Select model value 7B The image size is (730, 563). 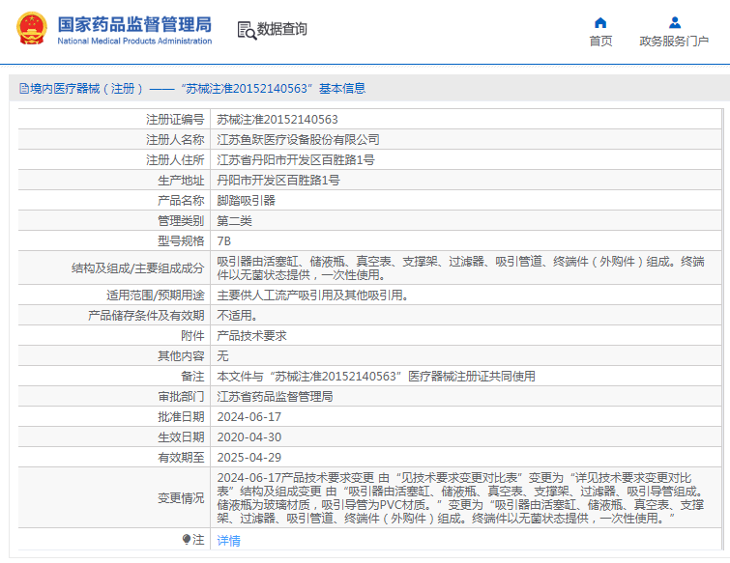coord(224,240)
